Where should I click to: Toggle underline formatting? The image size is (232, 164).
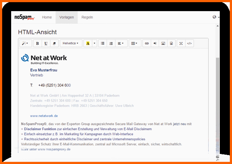tap(46, 43)
